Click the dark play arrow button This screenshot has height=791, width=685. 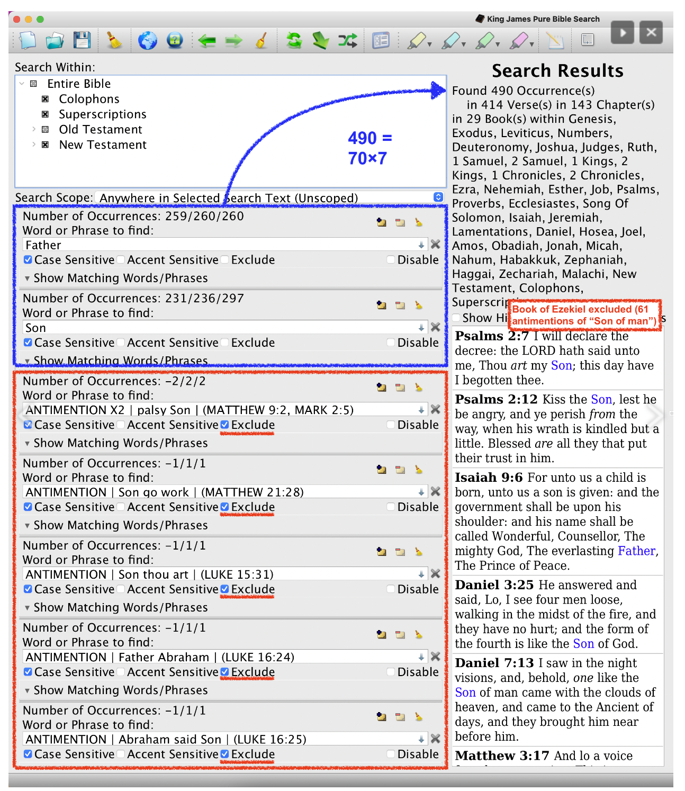pyautogui.click(x=623, y=33)
